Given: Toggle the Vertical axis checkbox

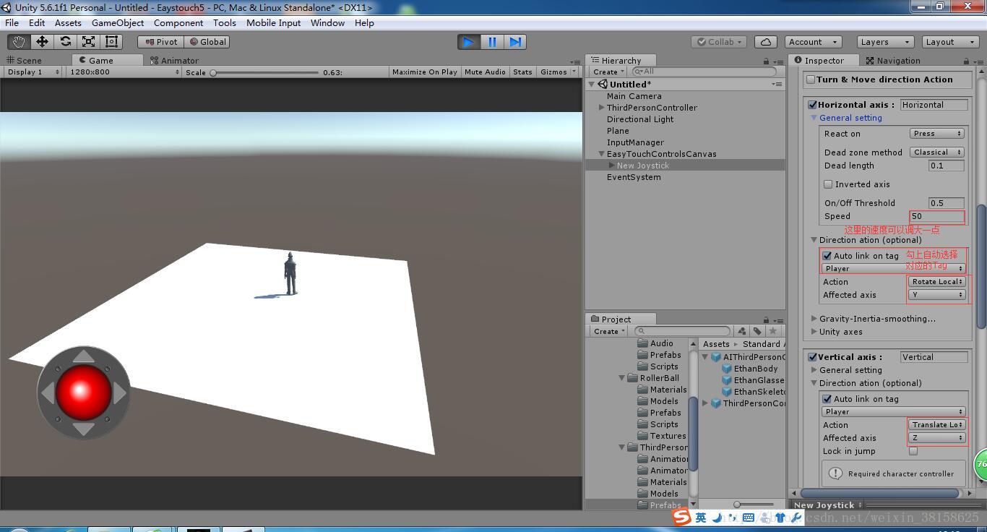Looking at the screenshot, I should (812, 357).
